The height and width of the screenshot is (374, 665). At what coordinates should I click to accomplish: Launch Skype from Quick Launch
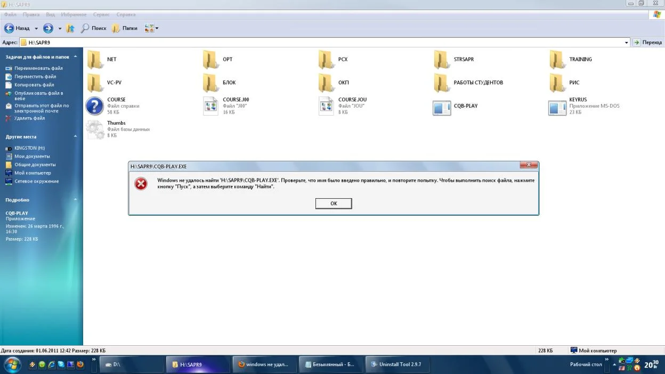click(x=61, y=365)
